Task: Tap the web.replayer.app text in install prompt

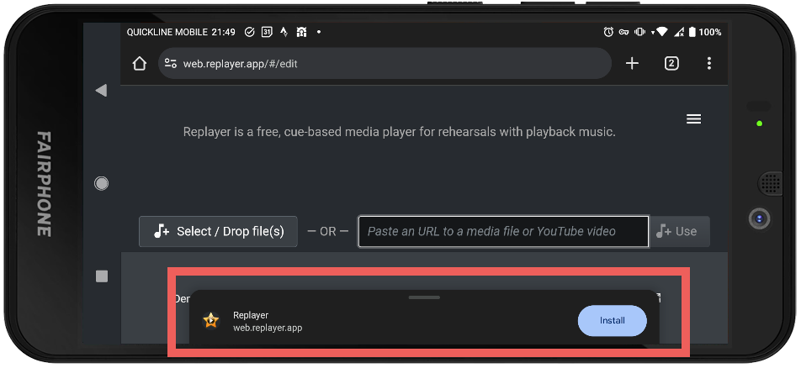Action: (x=268, y=328)
